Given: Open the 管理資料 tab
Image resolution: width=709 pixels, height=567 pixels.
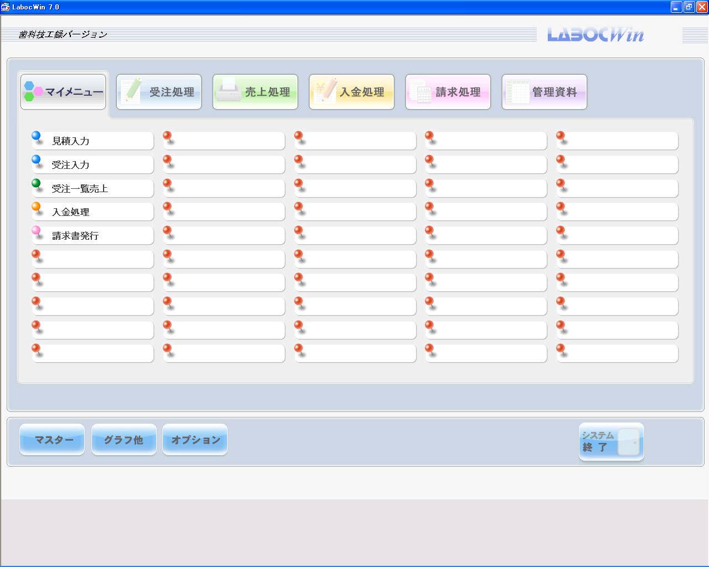Looking at the screenshot, I should point(544,92).
